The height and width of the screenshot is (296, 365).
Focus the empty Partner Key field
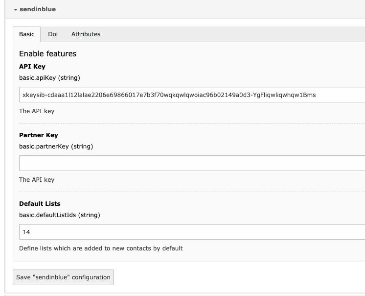(x=192, y=163)
